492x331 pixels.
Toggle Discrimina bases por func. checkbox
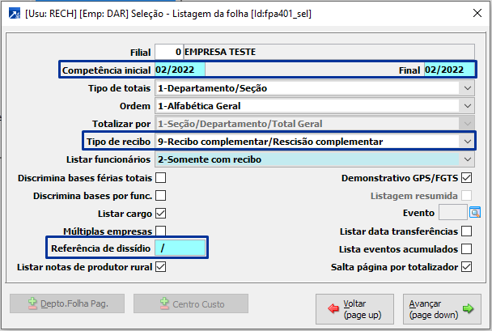[161, 196]
